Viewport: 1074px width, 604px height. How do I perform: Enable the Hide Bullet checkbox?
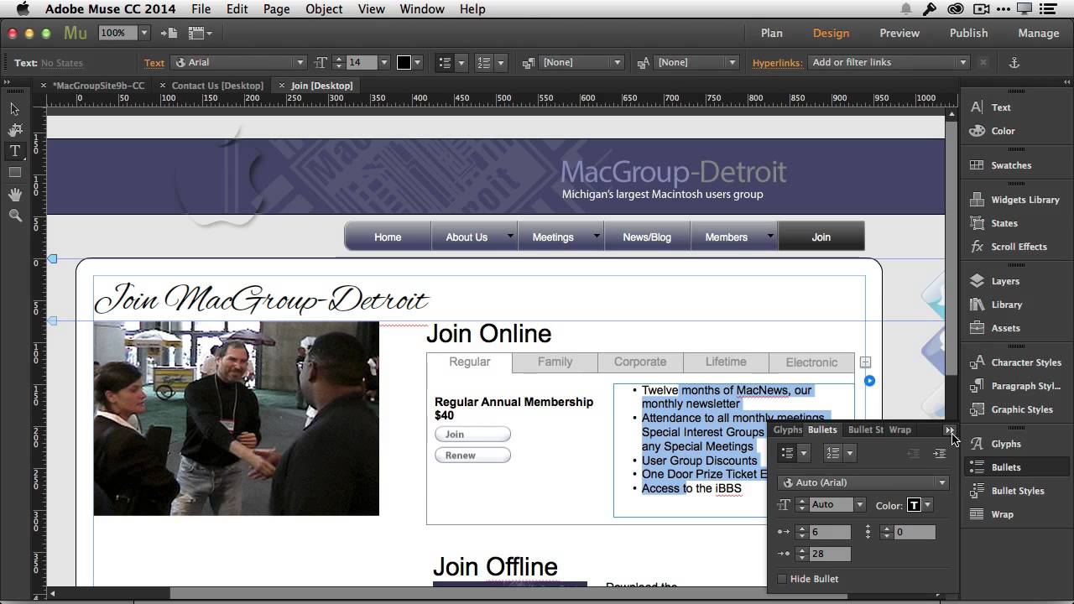(782, 579)
